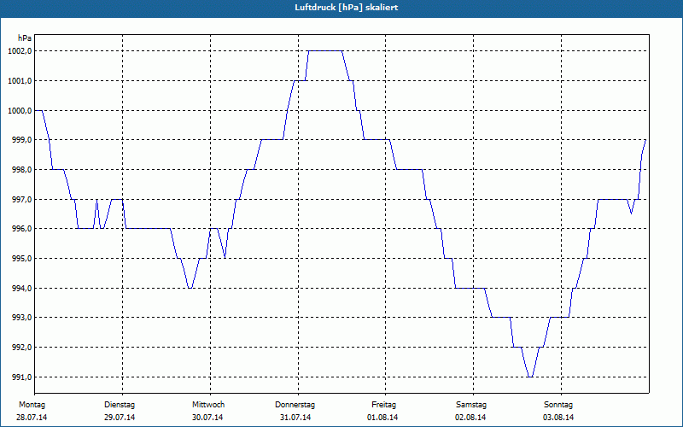Click the date 29.07.14
Screen dimensions: 683x427
point(120,418)
